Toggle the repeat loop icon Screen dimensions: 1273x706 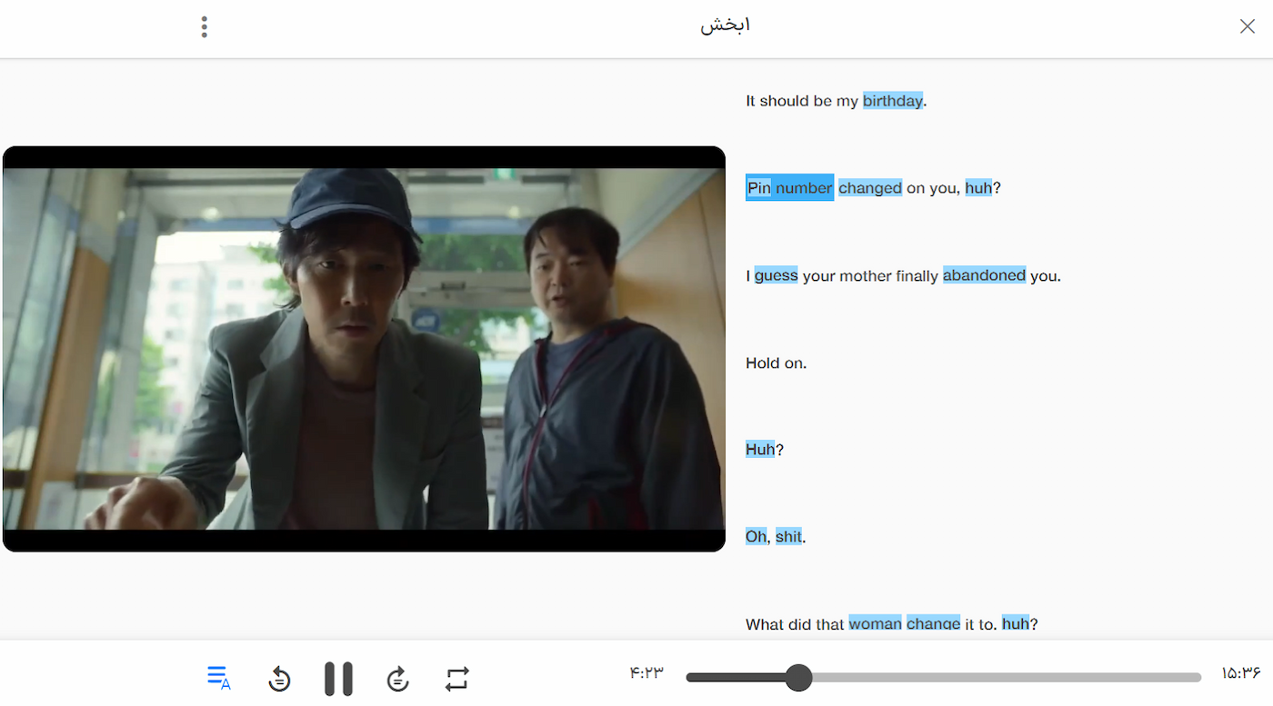(x=457, y=679)
